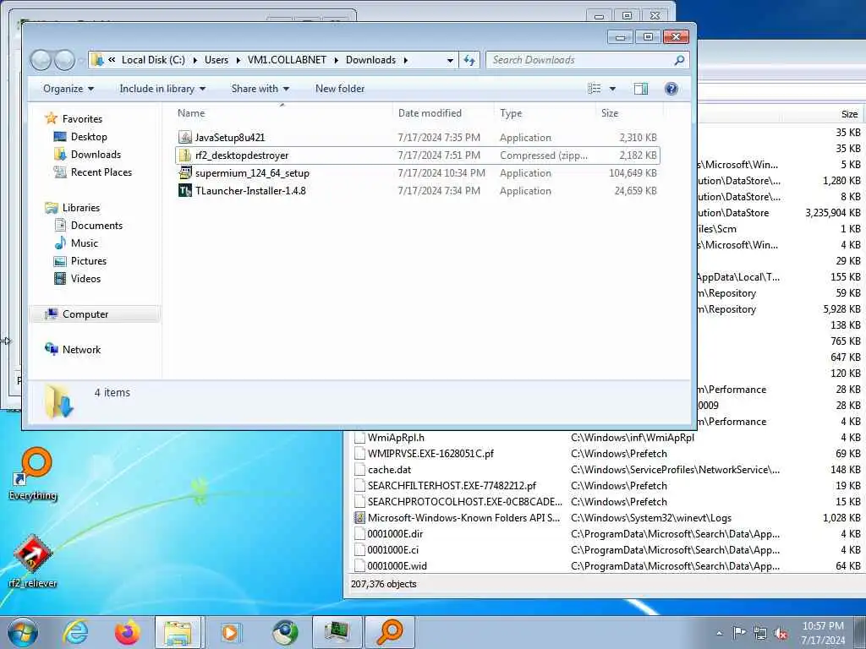Screen dimensions: 866x649
Task: Click the muted volume tray icon
Action: click(x=781, y=634)
